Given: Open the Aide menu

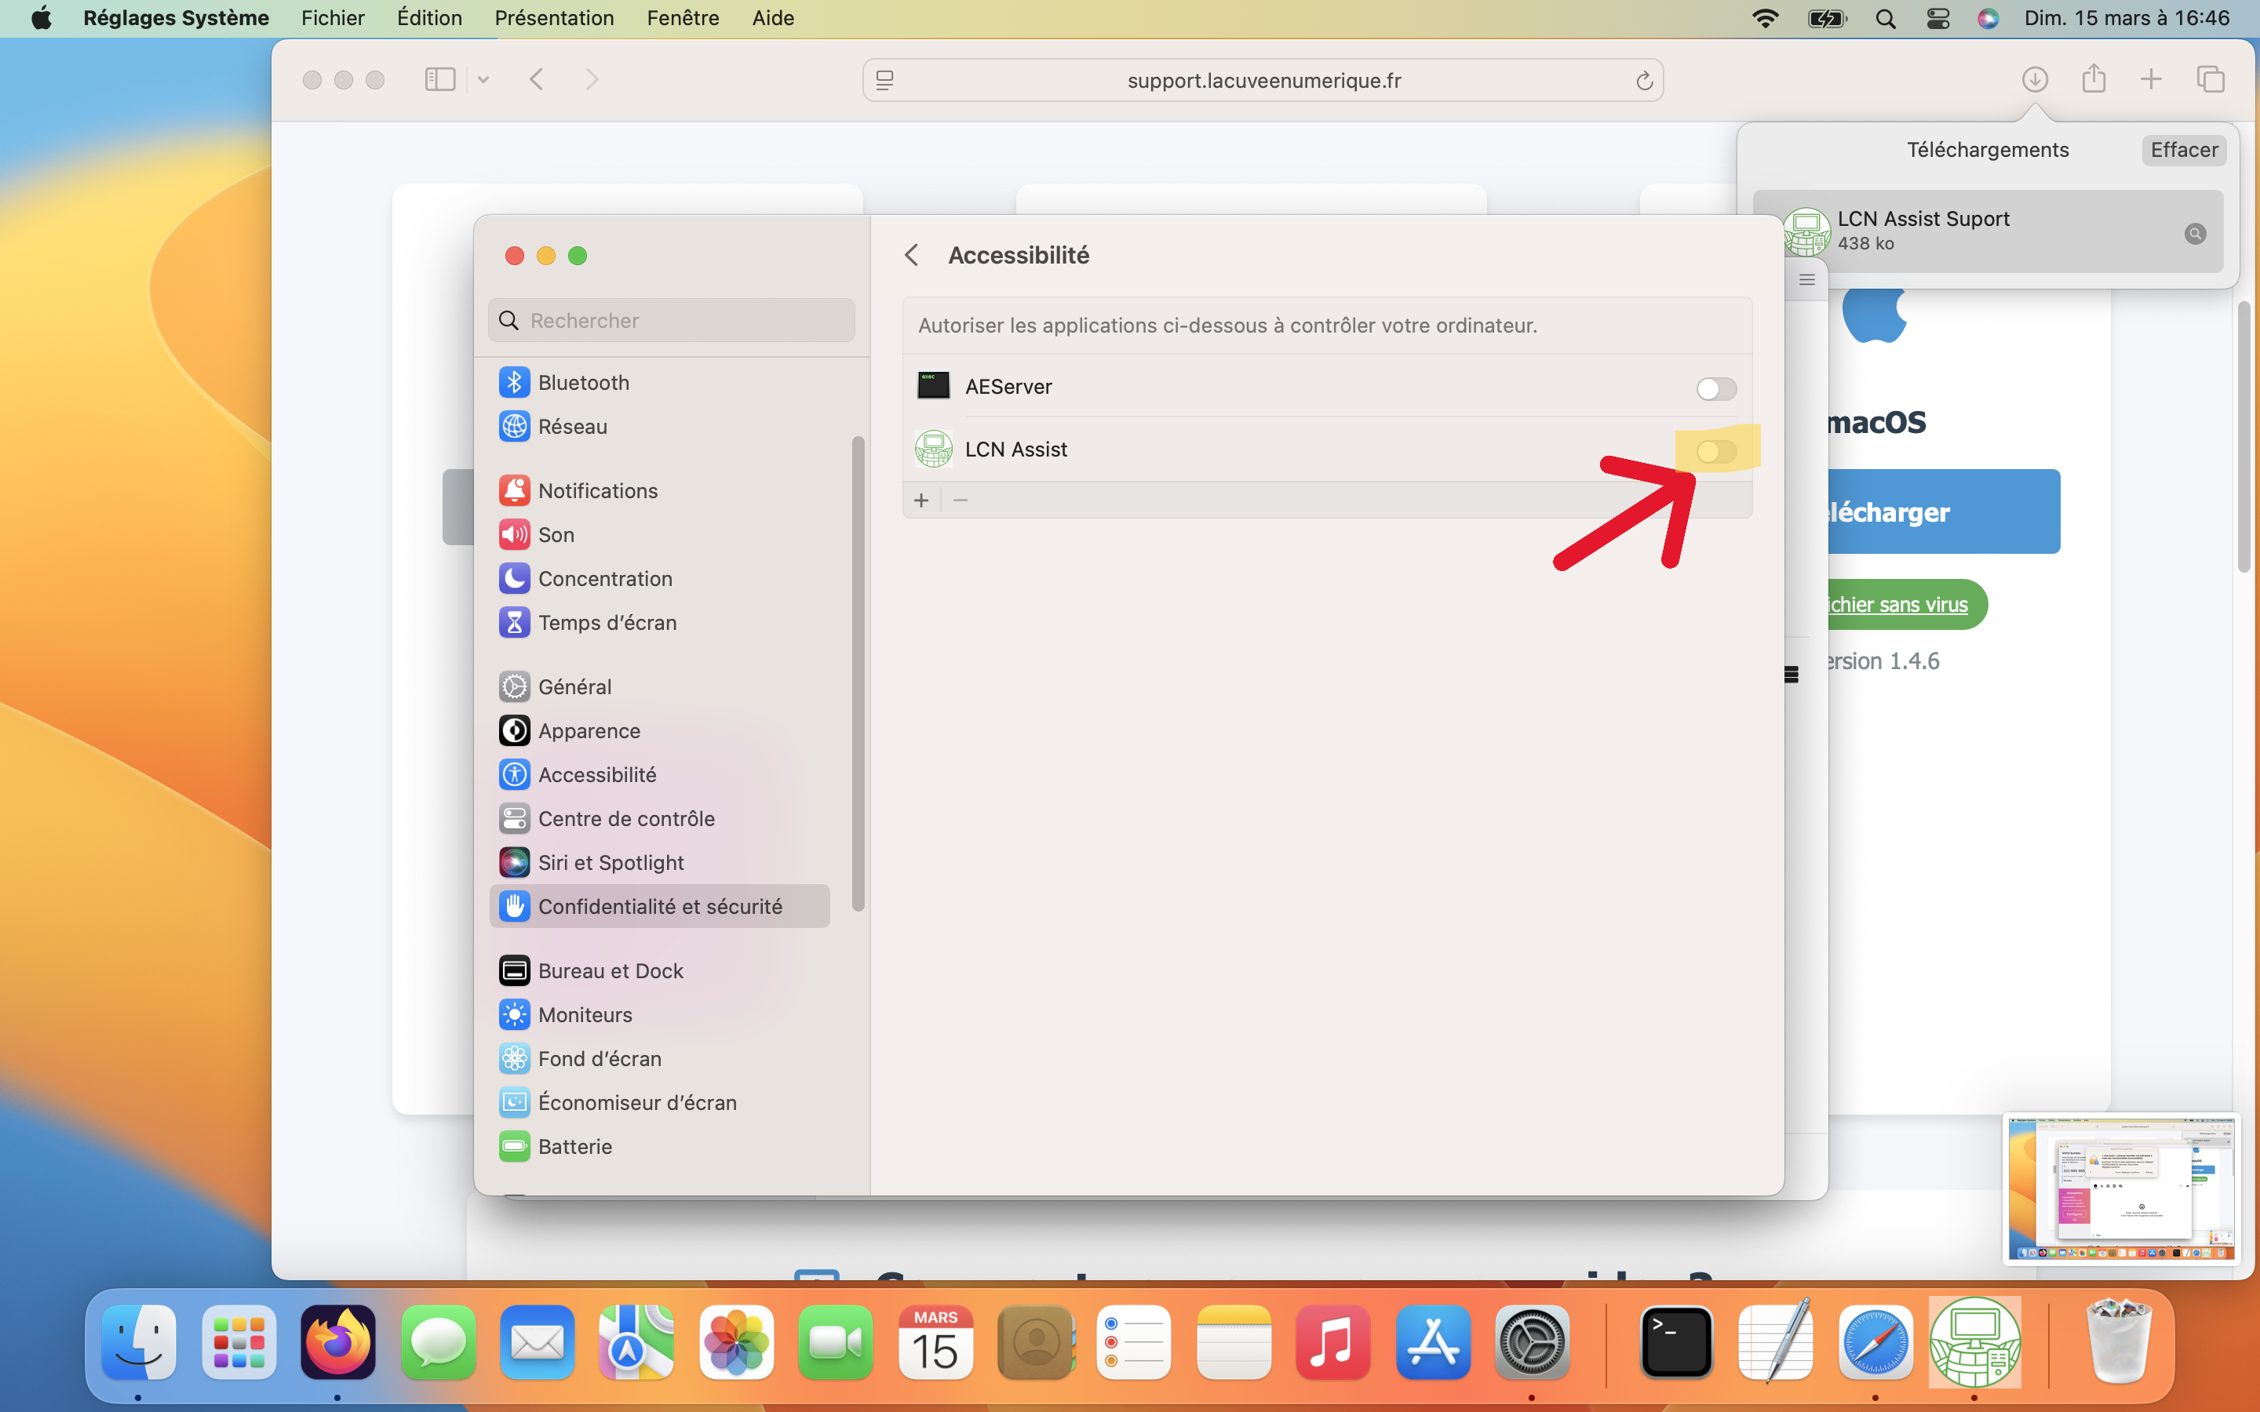Looking at the screenshot, I should pos(772,18).
